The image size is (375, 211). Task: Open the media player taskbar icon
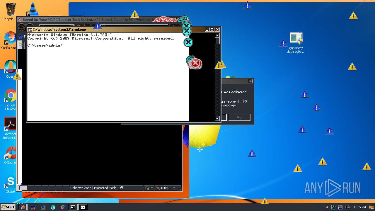[x=43, y=207]
